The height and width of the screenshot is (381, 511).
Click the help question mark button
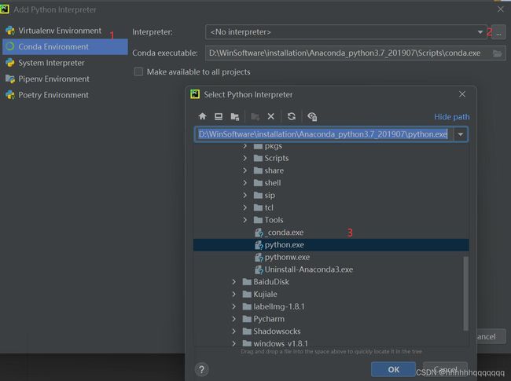201,369
